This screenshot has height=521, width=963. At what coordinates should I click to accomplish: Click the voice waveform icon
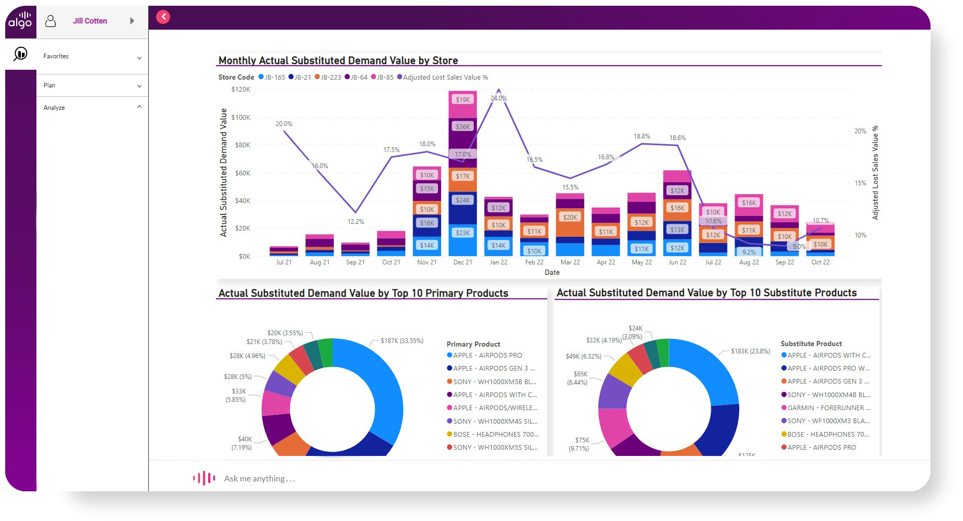pyautogui.click(x=204, y=478)
